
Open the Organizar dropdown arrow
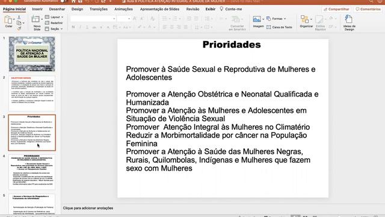click(x=311, y=19)
